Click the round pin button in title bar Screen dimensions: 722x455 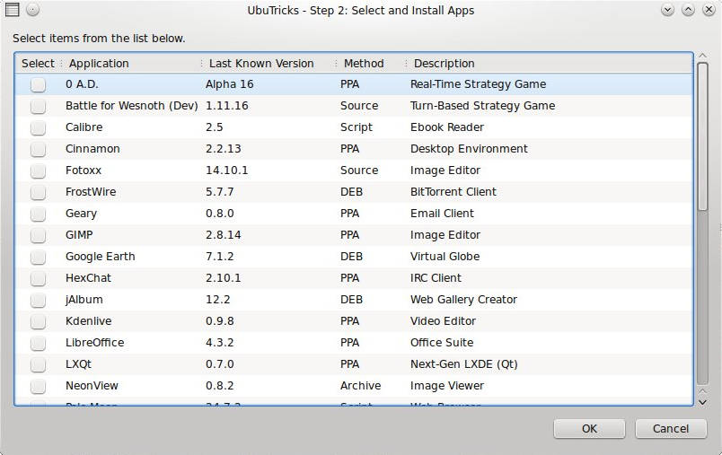point(32,10)
